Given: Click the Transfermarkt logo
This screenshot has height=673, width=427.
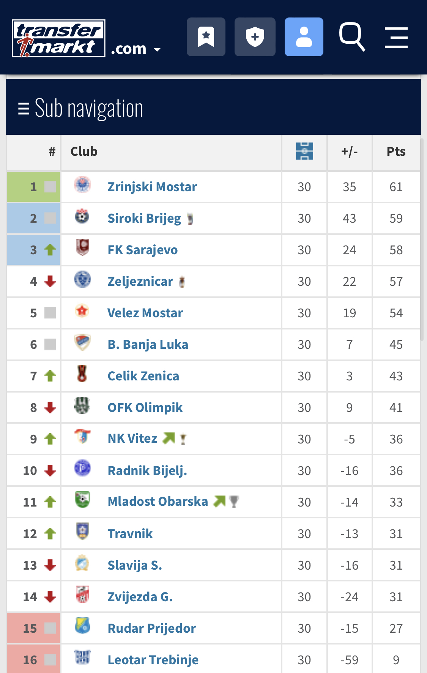Looking at the screenshot, I should (59, 38).
